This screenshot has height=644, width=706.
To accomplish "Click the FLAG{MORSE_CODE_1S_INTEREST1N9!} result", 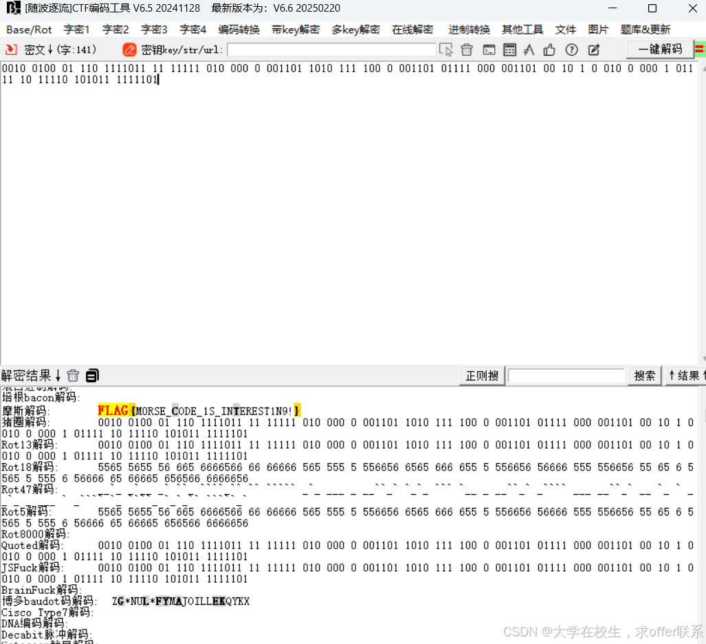I will point(199,411).
